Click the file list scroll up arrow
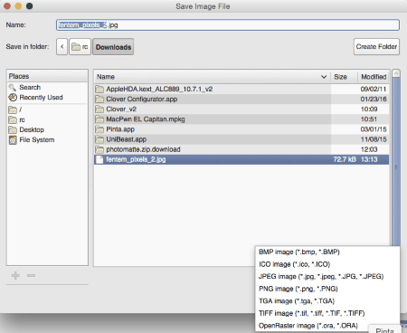The image size is (407, 333). (x=396, y=73)
